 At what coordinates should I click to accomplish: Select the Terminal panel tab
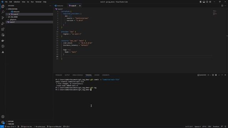coord(89,75)
